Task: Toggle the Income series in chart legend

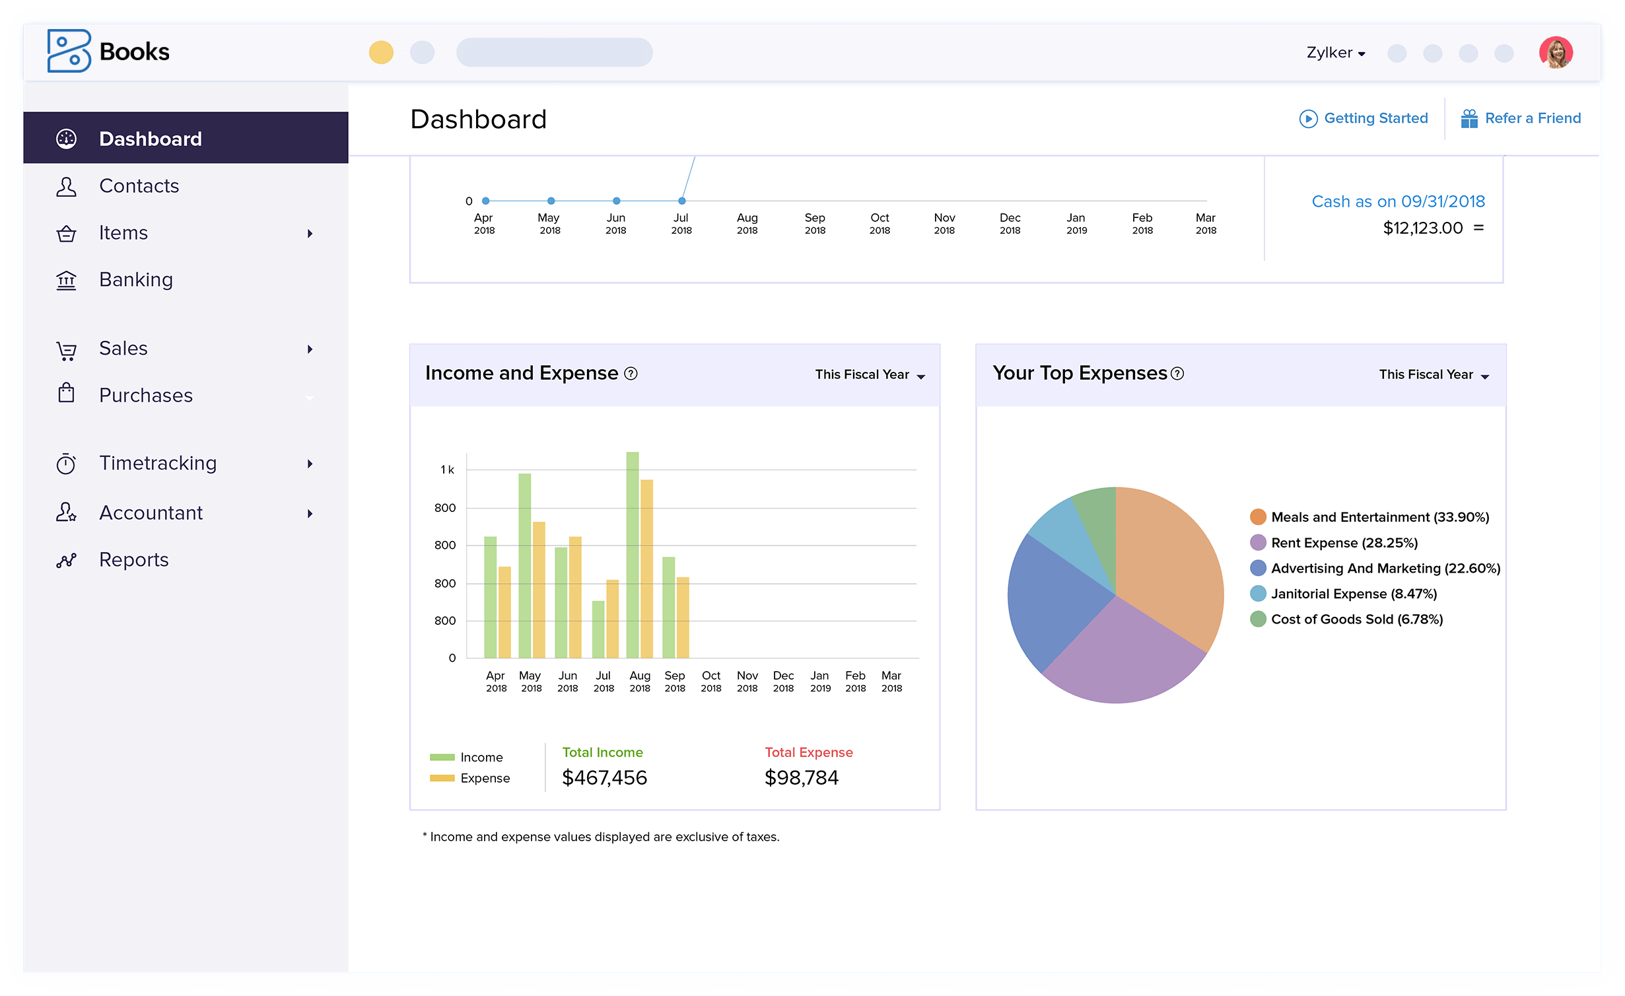Action: pyautogui.click(x=469, y=757)
